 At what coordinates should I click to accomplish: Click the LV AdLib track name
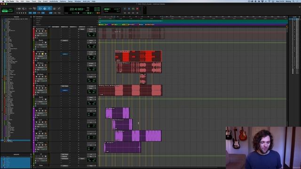tap(40, 143)
